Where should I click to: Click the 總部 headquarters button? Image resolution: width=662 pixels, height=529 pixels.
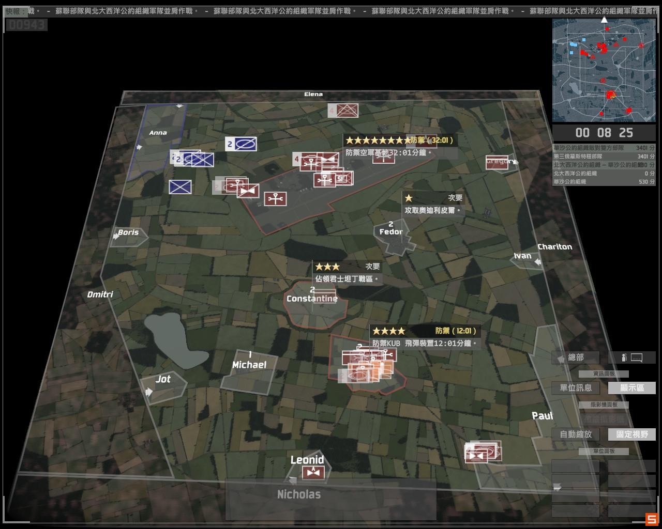[575, 357]
